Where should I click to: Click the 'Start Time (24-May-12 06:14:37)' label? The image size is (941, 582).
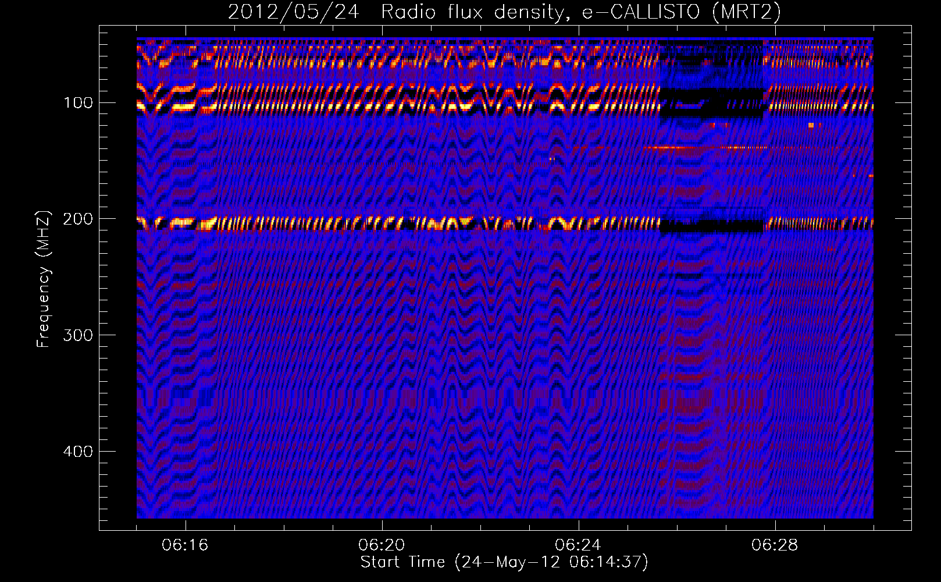point(504,562)
